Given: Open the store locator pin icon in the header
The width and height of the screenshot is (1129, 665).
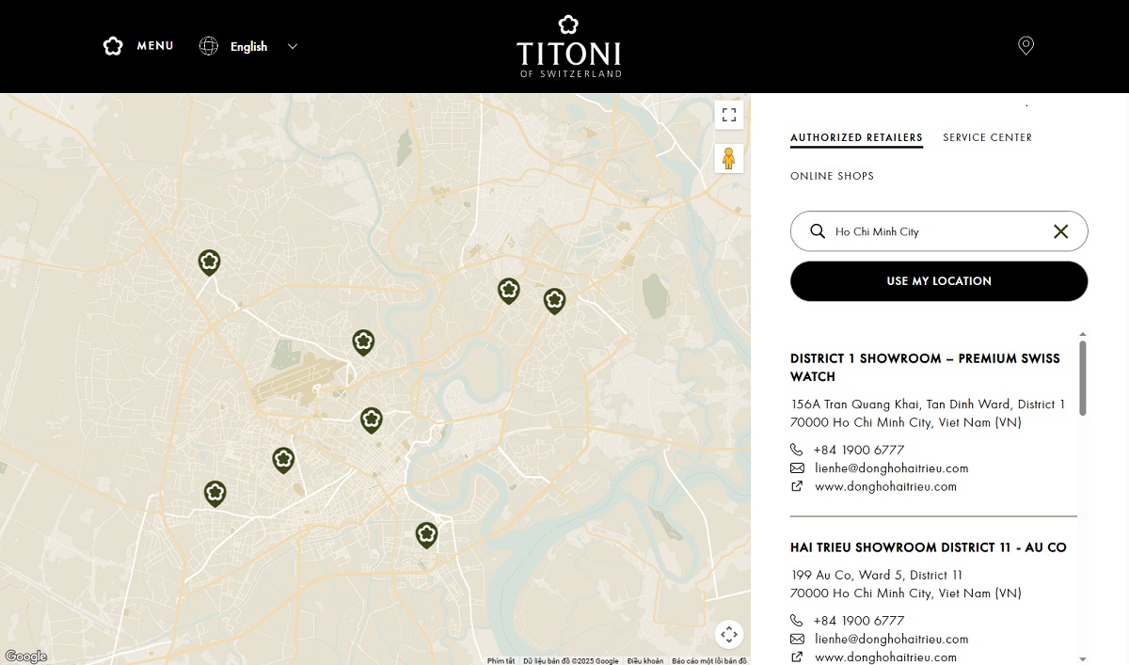Looking at the screenshot, I should 1026,46.
